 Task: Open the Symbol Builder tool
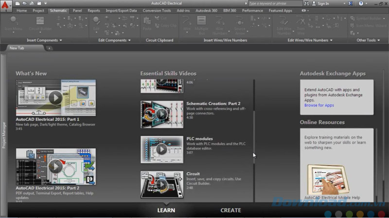[366, 18]
